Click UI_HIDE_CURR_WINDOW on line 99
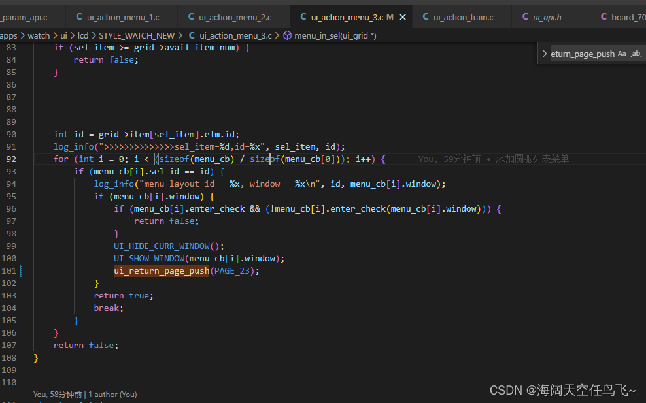 [162, 246]
